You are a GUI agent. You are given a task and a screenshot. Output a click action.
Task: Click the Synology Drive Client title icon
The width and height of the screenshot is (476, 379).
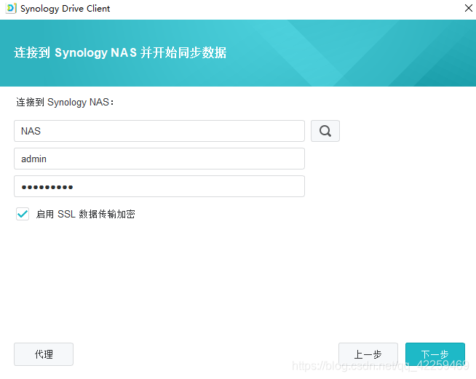pos(11,8)
